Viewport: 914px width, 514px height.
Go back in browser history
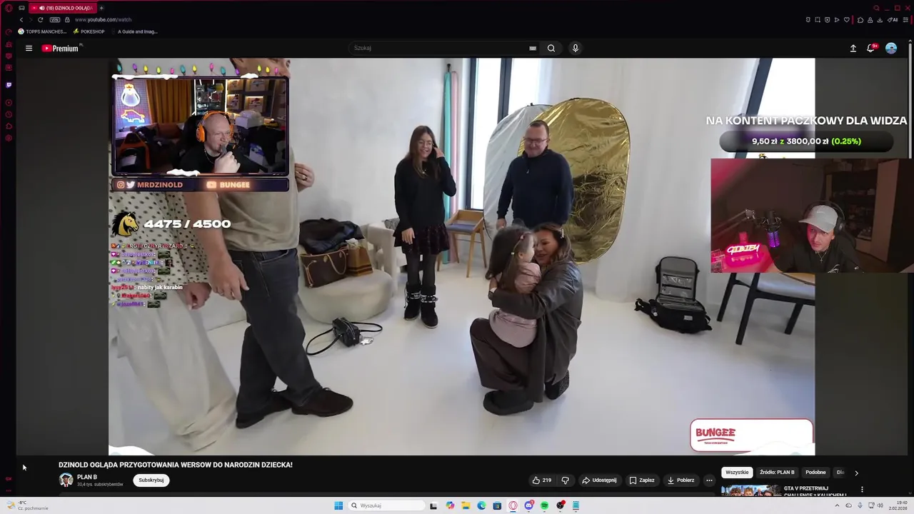click(21, 19)
